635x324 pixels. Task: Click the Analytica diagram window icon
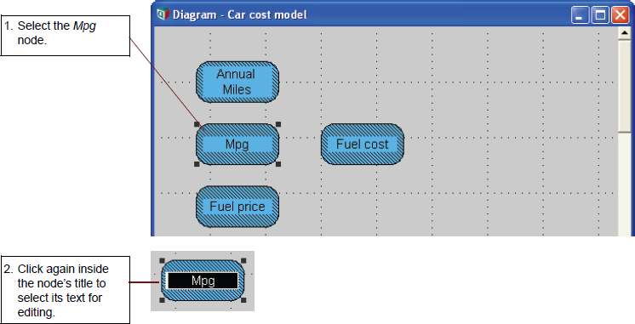click(163, 14)
